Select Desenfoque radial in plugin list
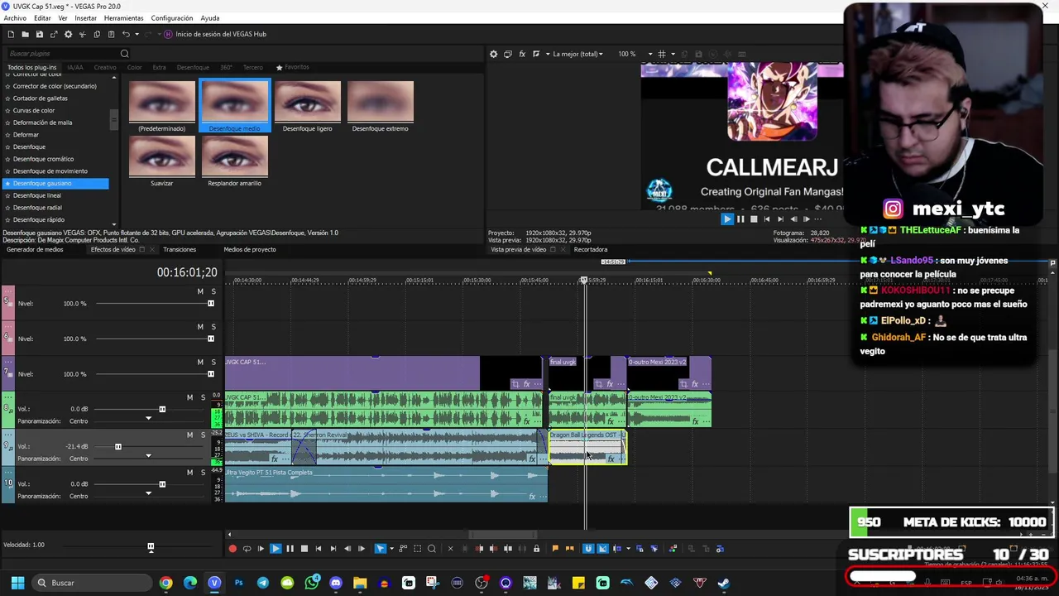The width and height of the screenshot is (1059, 596). (37, 208)
